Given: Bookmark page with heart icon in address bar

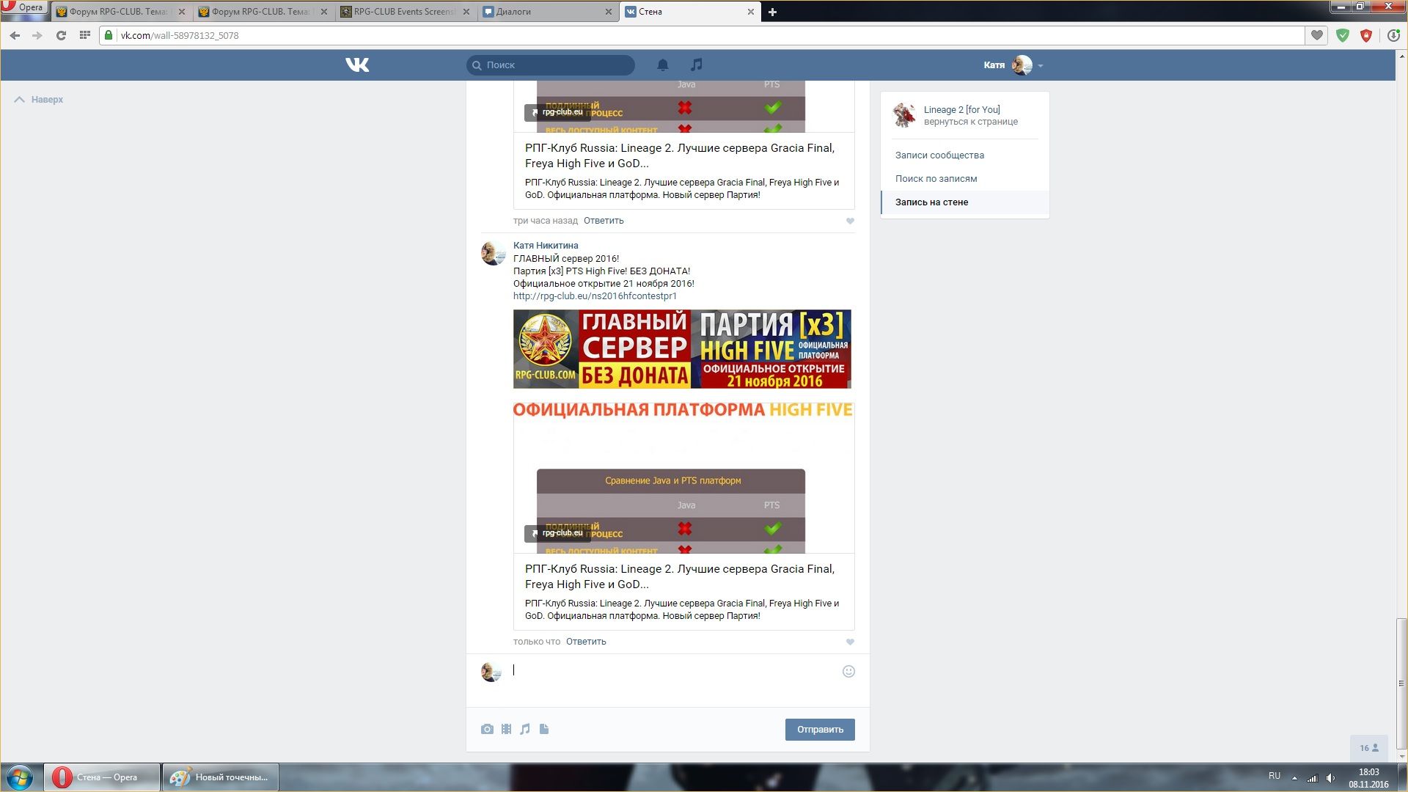Looking at the screenshot, I should coord(1317,35).
